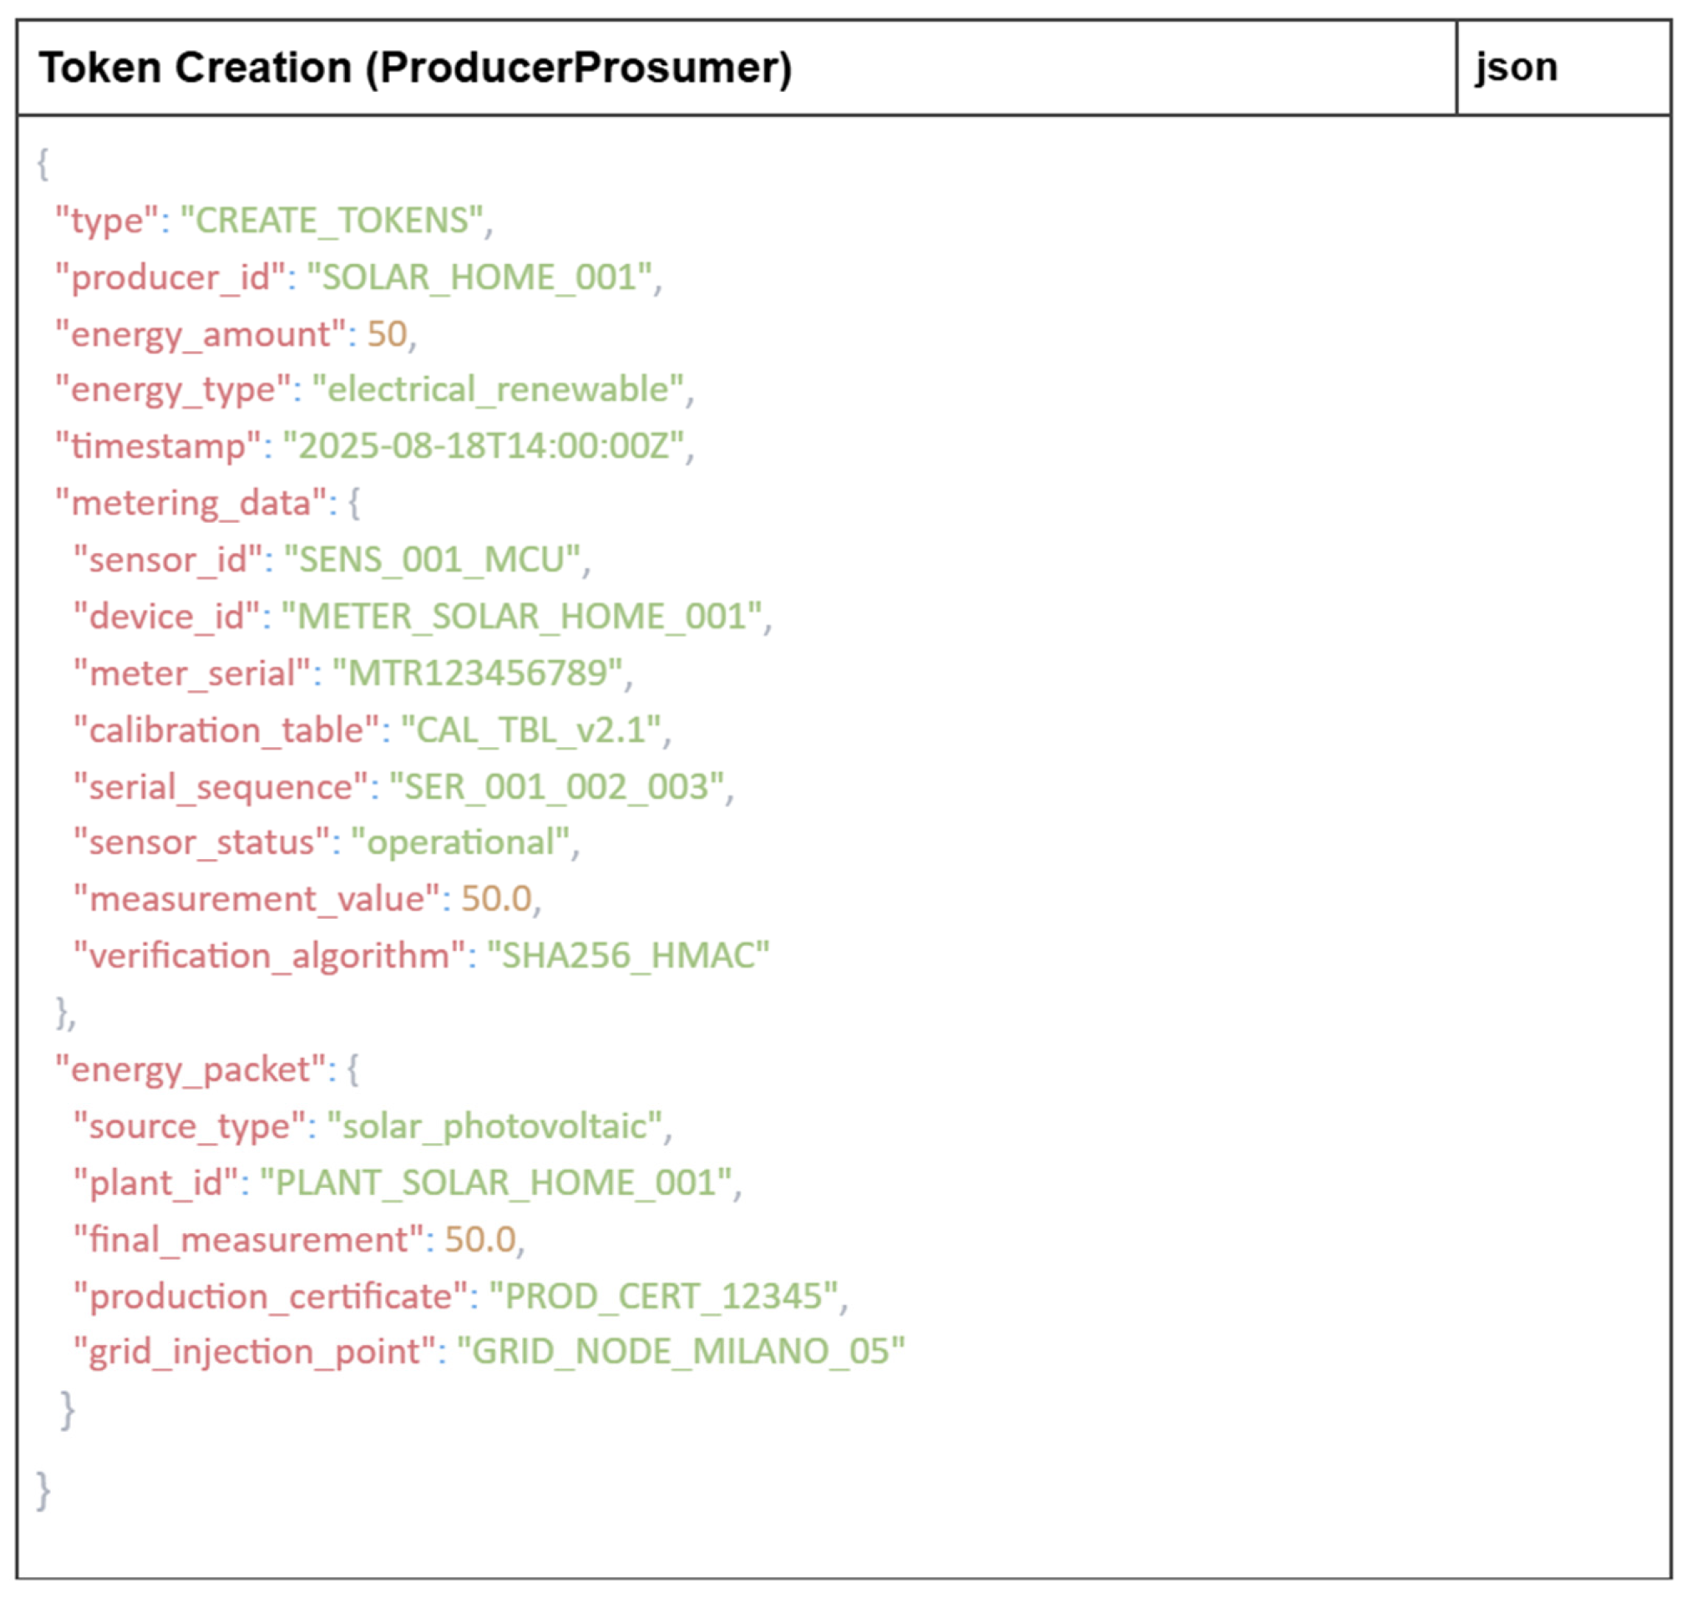Click the SHA256_HMAC verification algorithm value

pos(628,956)
